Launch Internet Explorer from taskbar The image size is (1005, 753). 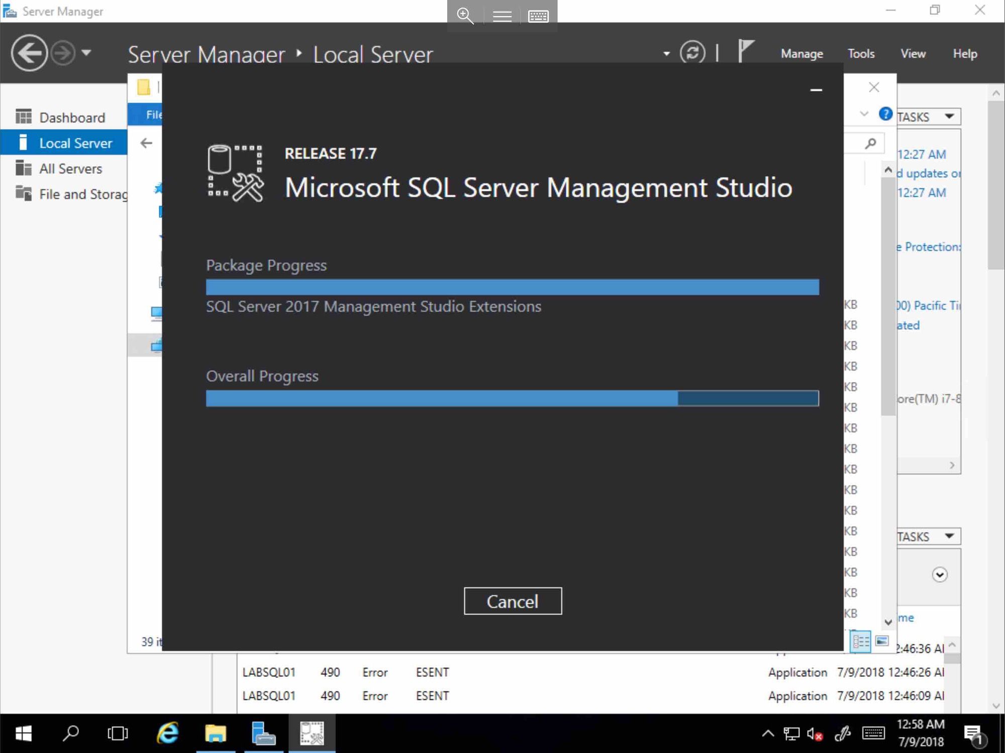(167, 734)
